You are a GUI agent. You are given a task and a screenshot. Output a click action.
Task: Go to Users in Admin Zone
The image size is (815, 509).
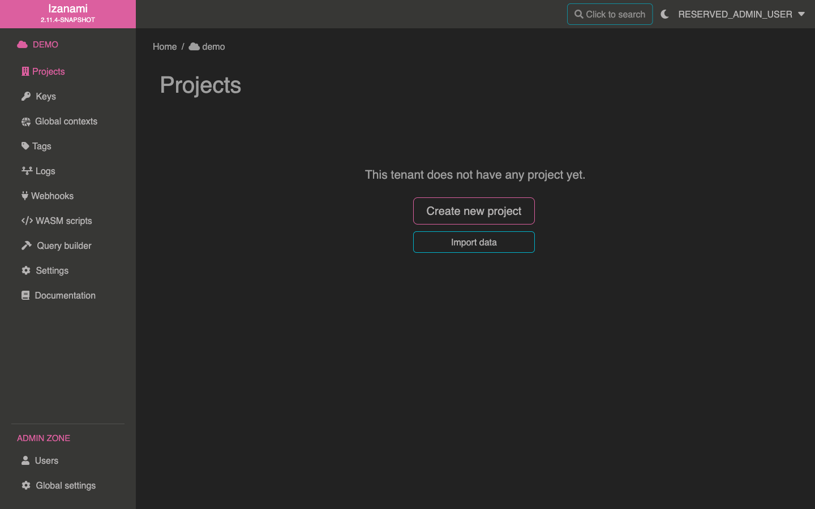coord(46,460)
